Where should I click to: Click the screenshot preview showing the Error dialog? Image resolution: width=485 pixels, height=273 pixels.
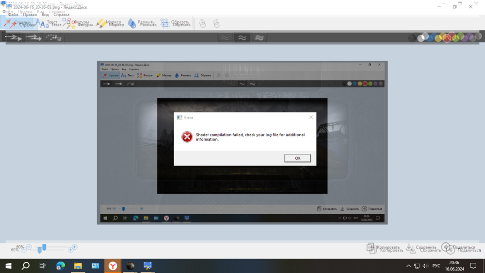[242, 142]
